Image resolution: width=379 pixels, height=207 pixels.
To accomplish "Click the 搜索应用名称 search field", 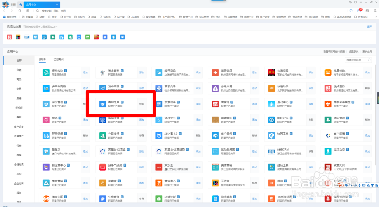I will [358, 60].
